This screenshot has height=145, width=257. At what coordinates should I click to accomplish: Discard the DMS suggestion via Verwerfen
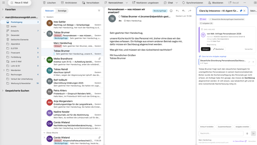click(249, 49)
